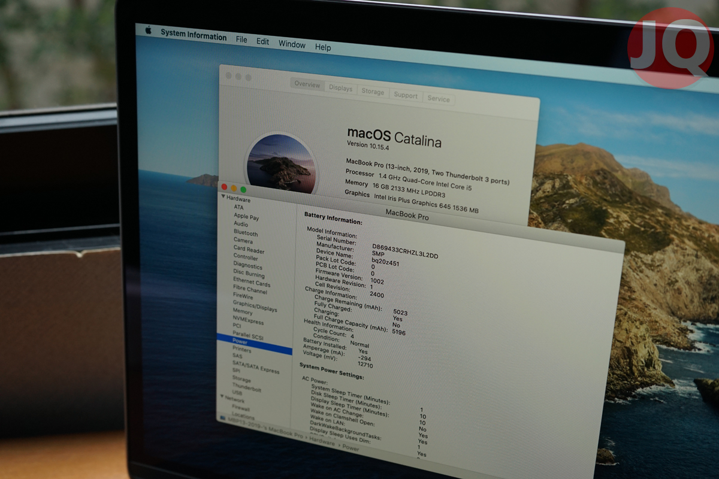Screen dimensions: 719x479
Task: Select Printers in the sidebar
Action: click(241, 350)
